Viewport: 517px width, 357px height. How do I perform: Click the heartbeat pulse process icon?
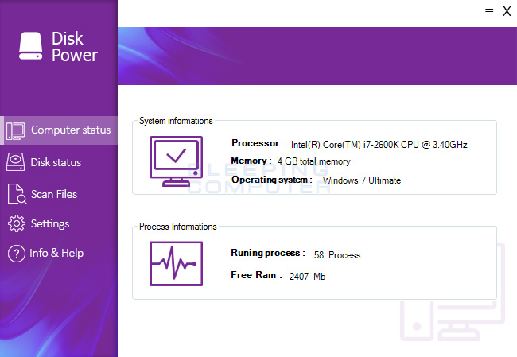point(176,263)
